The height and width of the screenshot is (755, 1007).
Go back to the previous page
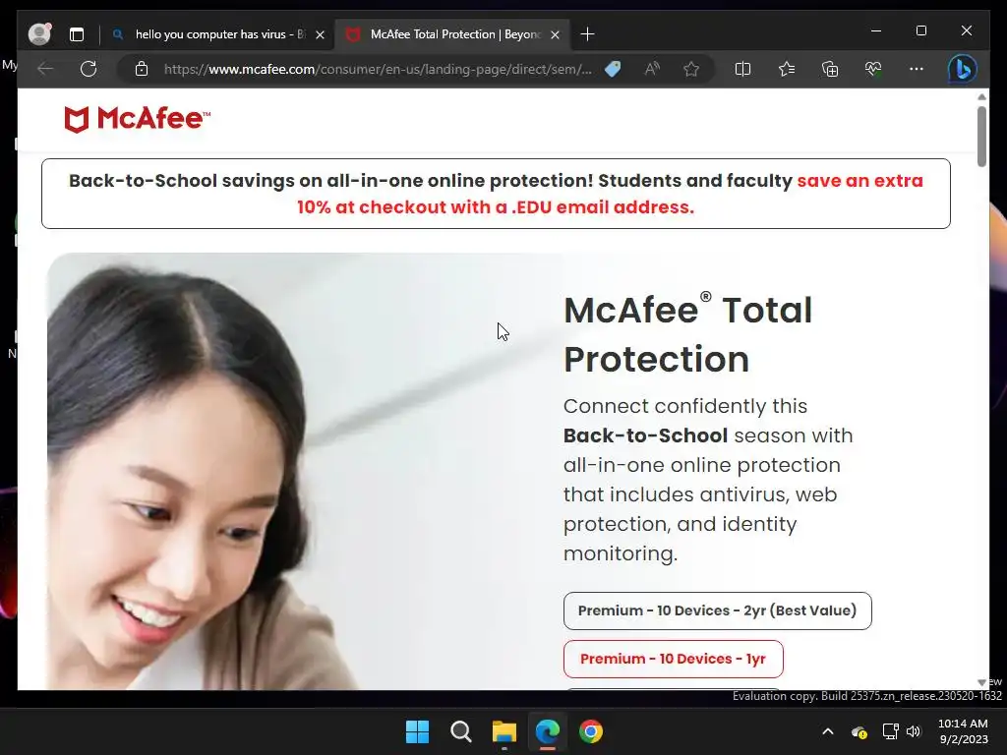pos(45,69)
